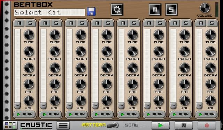Flip the Pattern/Song mode switch
223x130 pixels.
[x=113, y=125]
